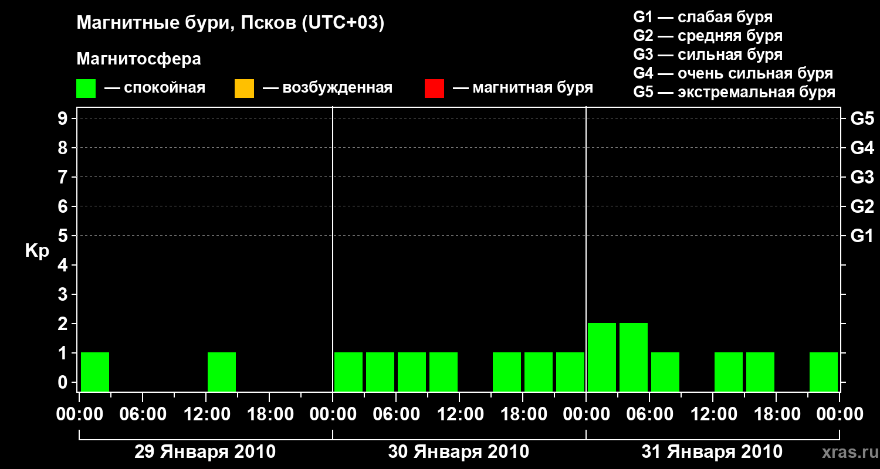This screenshot has width=880, height=469.
Task: Click the '30 Января 2010' date label
Action: (x=458, y=452)
